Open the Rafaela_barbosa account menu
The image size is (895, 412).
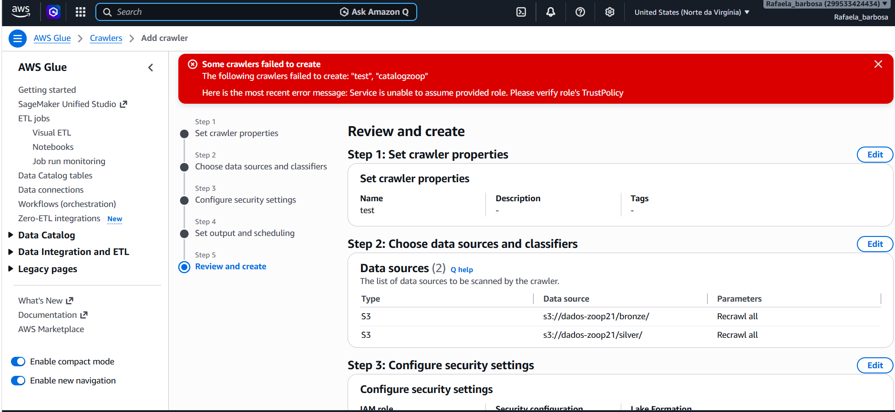click(827, 4)
